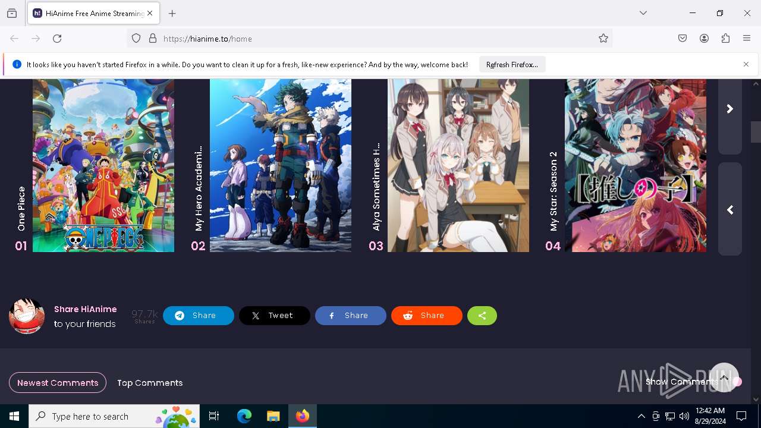
Task: Click the Firefox View icon
Action: coord(12,13)
